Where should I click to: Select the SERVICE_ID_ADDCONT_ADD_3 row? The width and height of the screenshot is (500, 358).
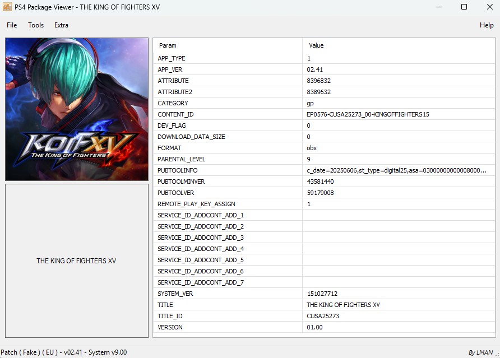tap(325, 238)
